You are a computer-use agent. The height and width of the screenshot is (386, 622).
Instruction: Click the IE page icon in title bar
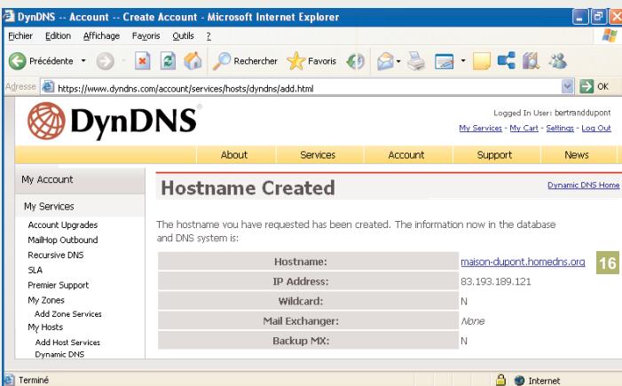point(8,16)
